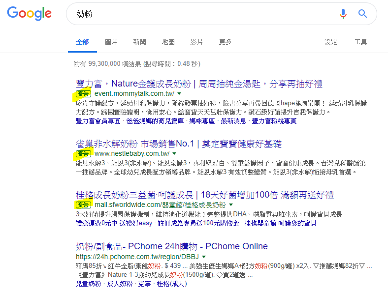The image size is (388, 292).
Task: Click the 兒童奶粉 sitelink
Action: pyautogui.click(x=88, y=284)
